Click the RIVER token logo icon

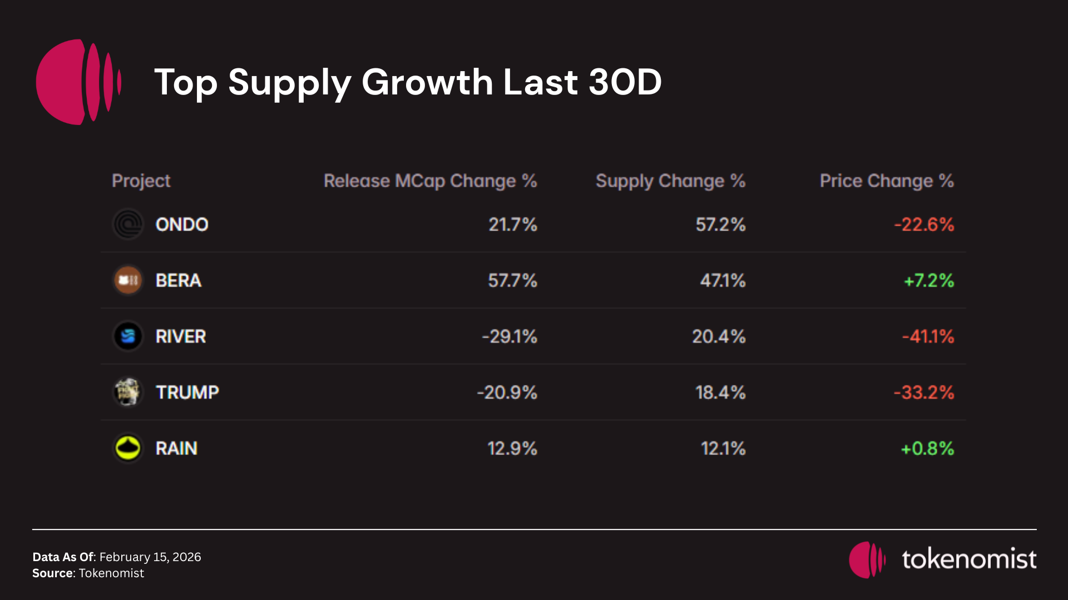pos(128,336)
